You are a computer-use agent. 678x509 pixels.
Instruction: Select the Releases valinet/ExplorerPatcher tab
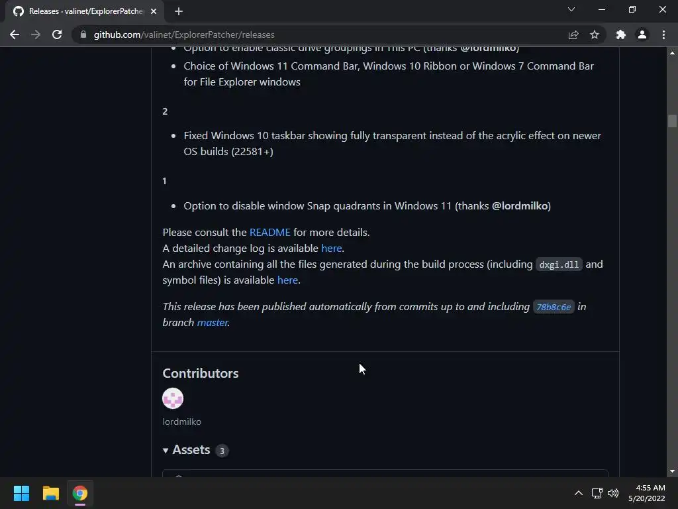point(85,11)
